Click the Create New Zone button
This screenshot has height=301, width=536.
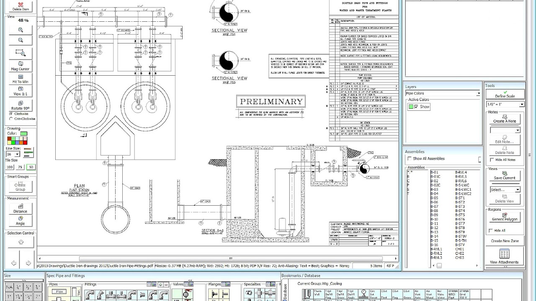[x=504, y=240]
